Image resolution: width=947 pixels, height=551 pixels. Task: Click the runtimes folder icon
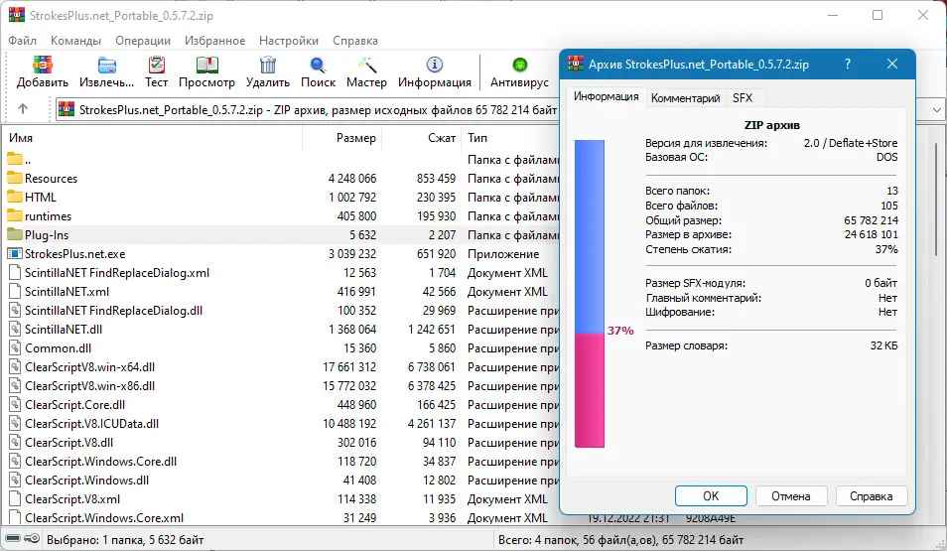click(15, 215)
